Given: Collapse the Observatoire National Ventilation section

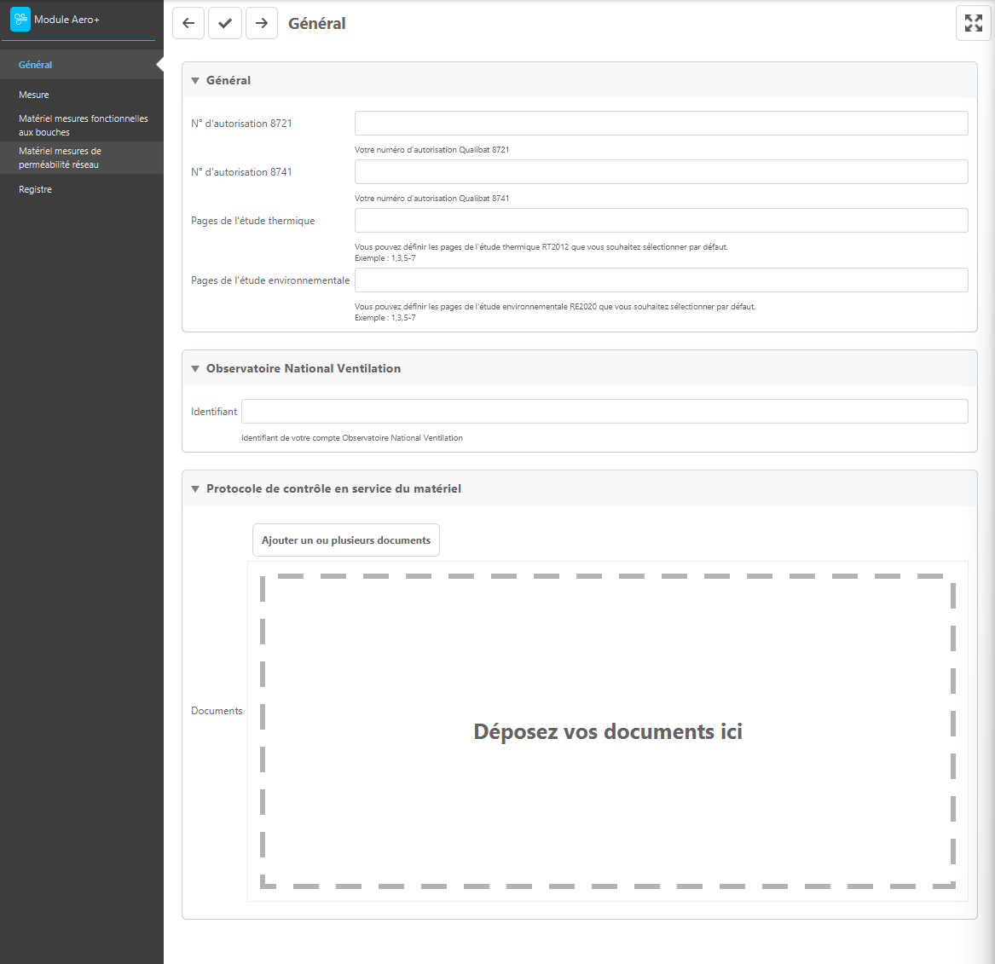Looking at the screenshot, I should pyautogui.click(x=195, y=368).
